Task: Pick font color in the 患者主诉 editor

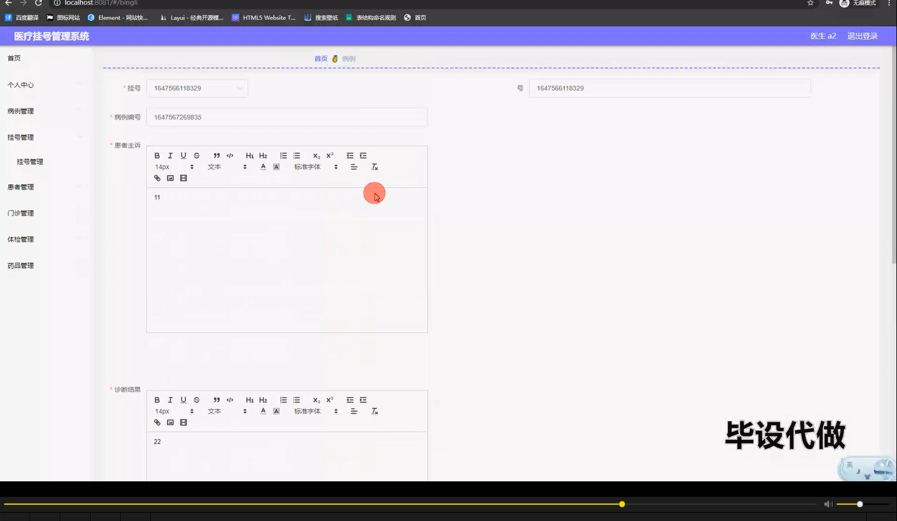Action: tap(263, 167)
